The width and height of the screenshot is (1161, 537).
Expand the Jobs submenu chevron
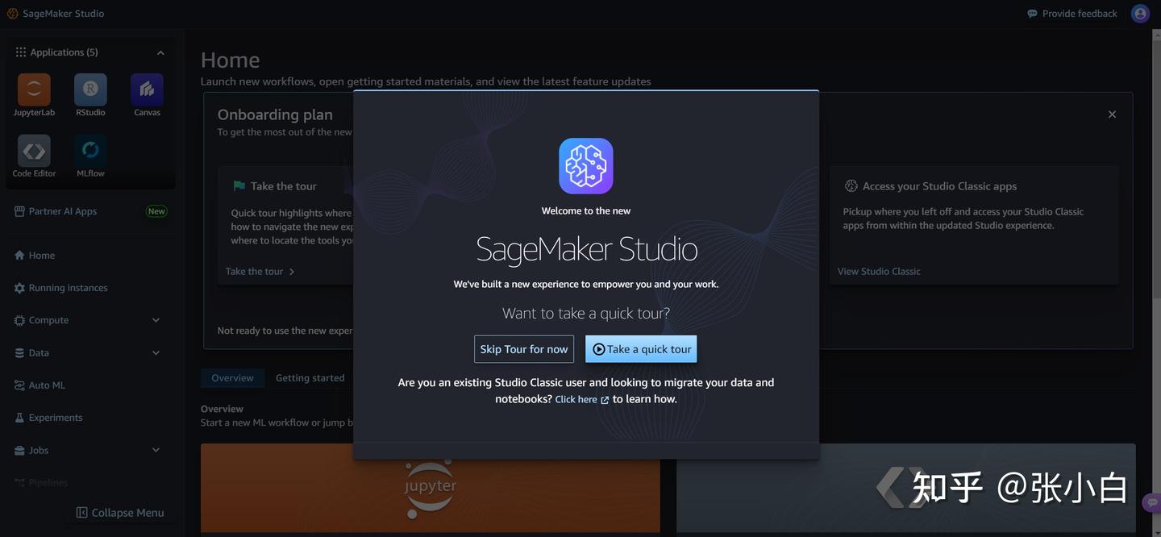pos(156,450)
